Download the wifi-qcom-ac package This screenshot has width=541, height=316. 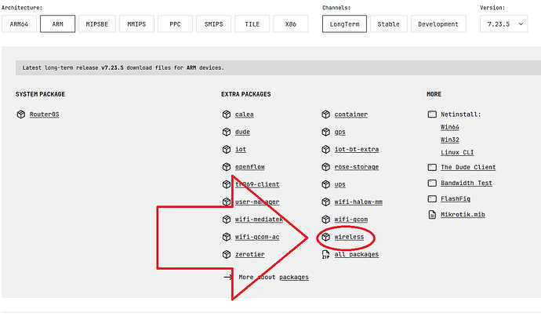[257, 237]
